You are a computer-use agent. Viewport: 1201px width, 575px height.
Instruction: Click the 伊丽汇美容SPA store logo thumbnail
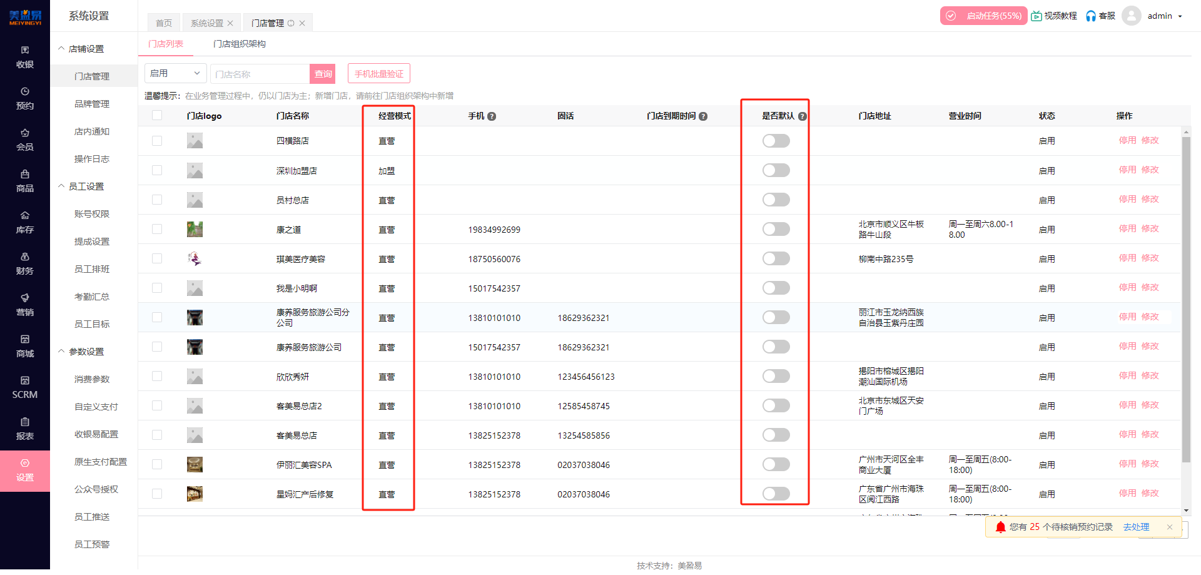coord(195,465)
